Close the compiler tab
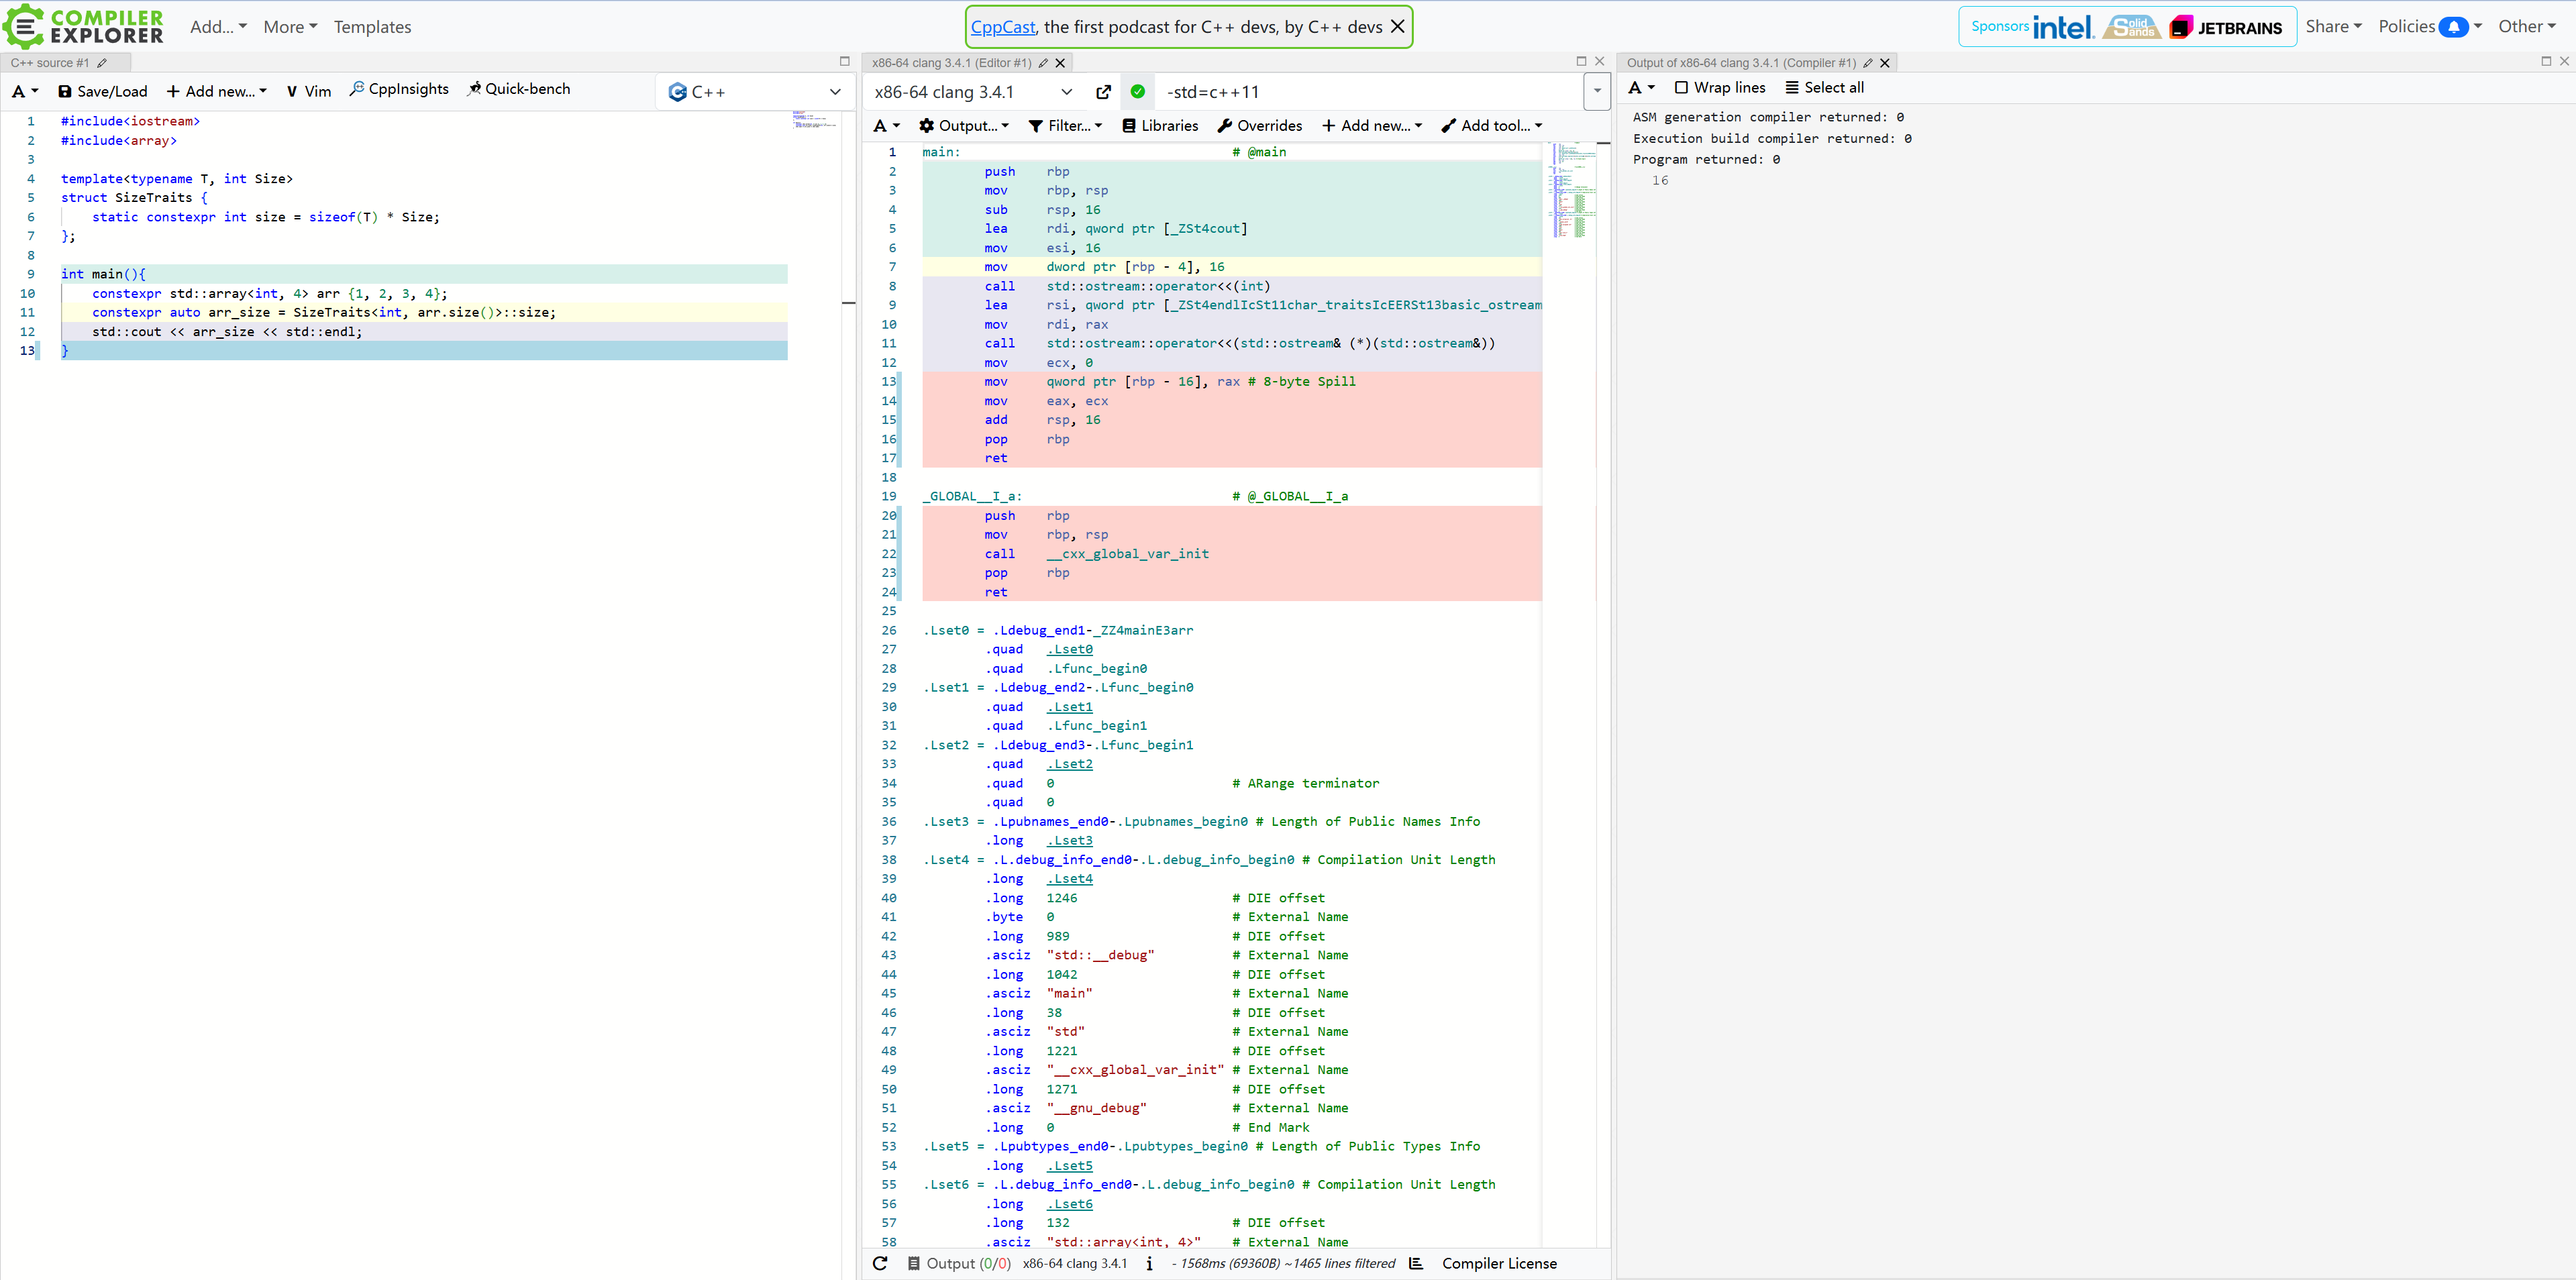This screenshot has height=1280, width=2576. click(x=1060, y=62)
